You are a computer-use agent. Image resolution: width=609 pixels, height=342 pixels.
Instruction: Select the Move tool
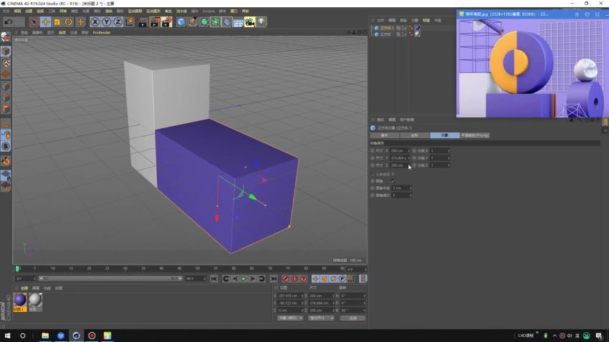coord(45,22)
